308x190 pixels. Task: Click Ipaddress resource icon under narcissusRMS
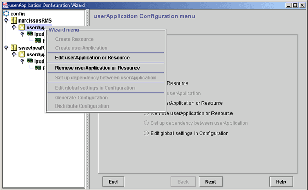coord(30,34)
